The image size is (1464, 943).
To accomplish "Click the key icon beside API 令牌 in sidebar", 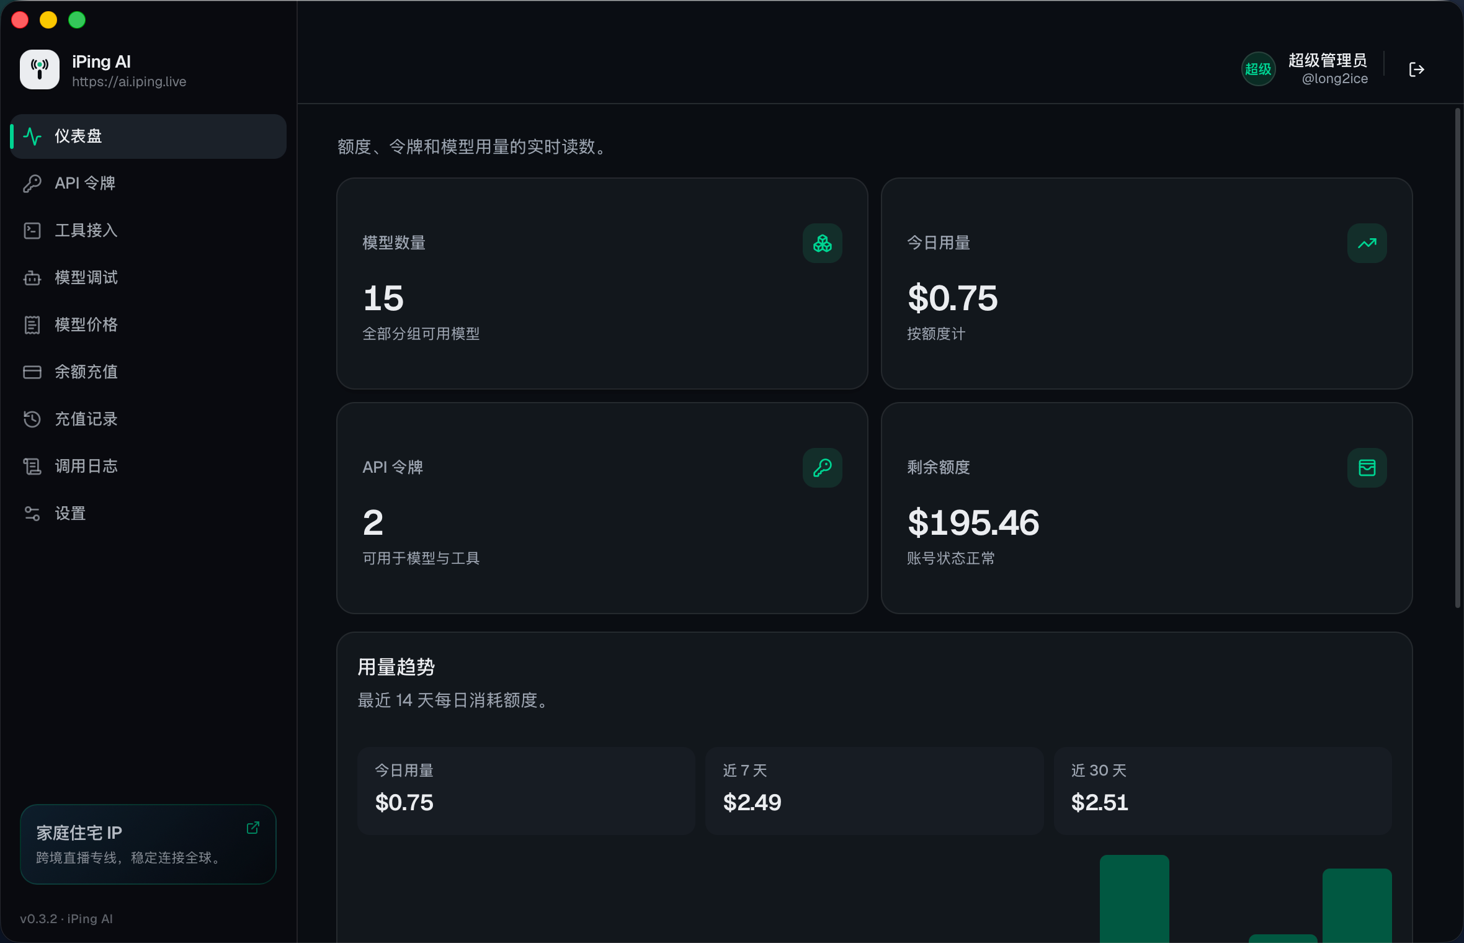I will click(32, 184).
